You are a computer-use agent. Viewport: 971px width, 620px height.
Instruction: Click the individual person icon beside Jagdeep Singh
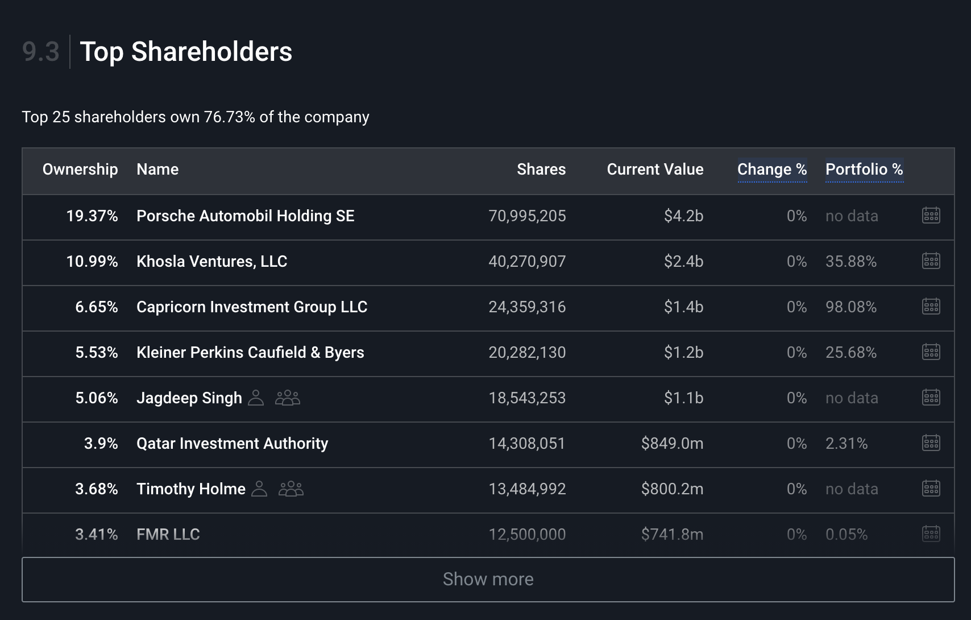coord(256,398)
